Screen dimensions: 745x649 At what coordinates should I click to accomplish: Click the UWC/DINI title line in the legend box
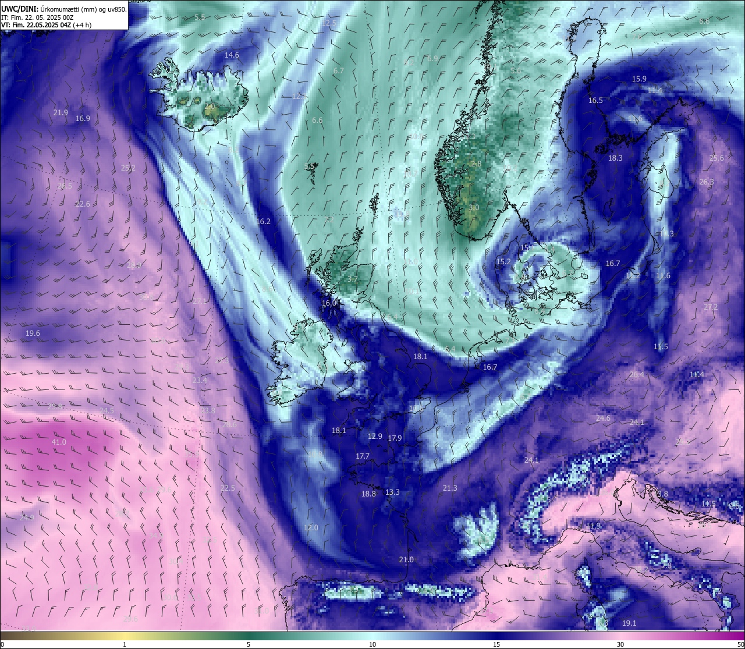click(x=63, y=9)
